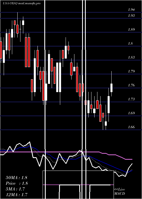Click the 1.76 price axis label
This screenshot has width=142, height=199.
click(x=131, y=85)
